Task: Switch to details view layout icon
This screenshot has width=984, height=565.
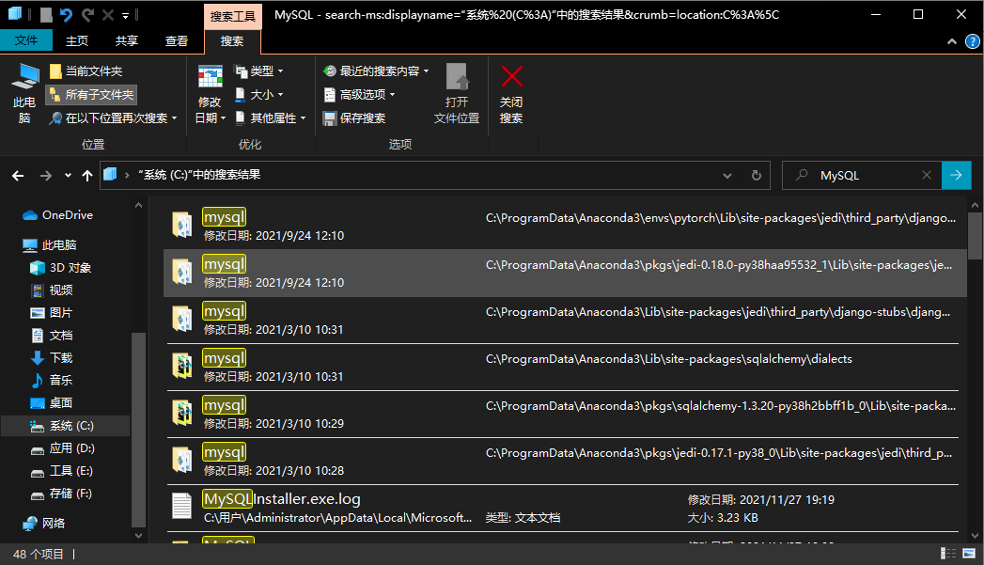Action: tap(948, 553)
